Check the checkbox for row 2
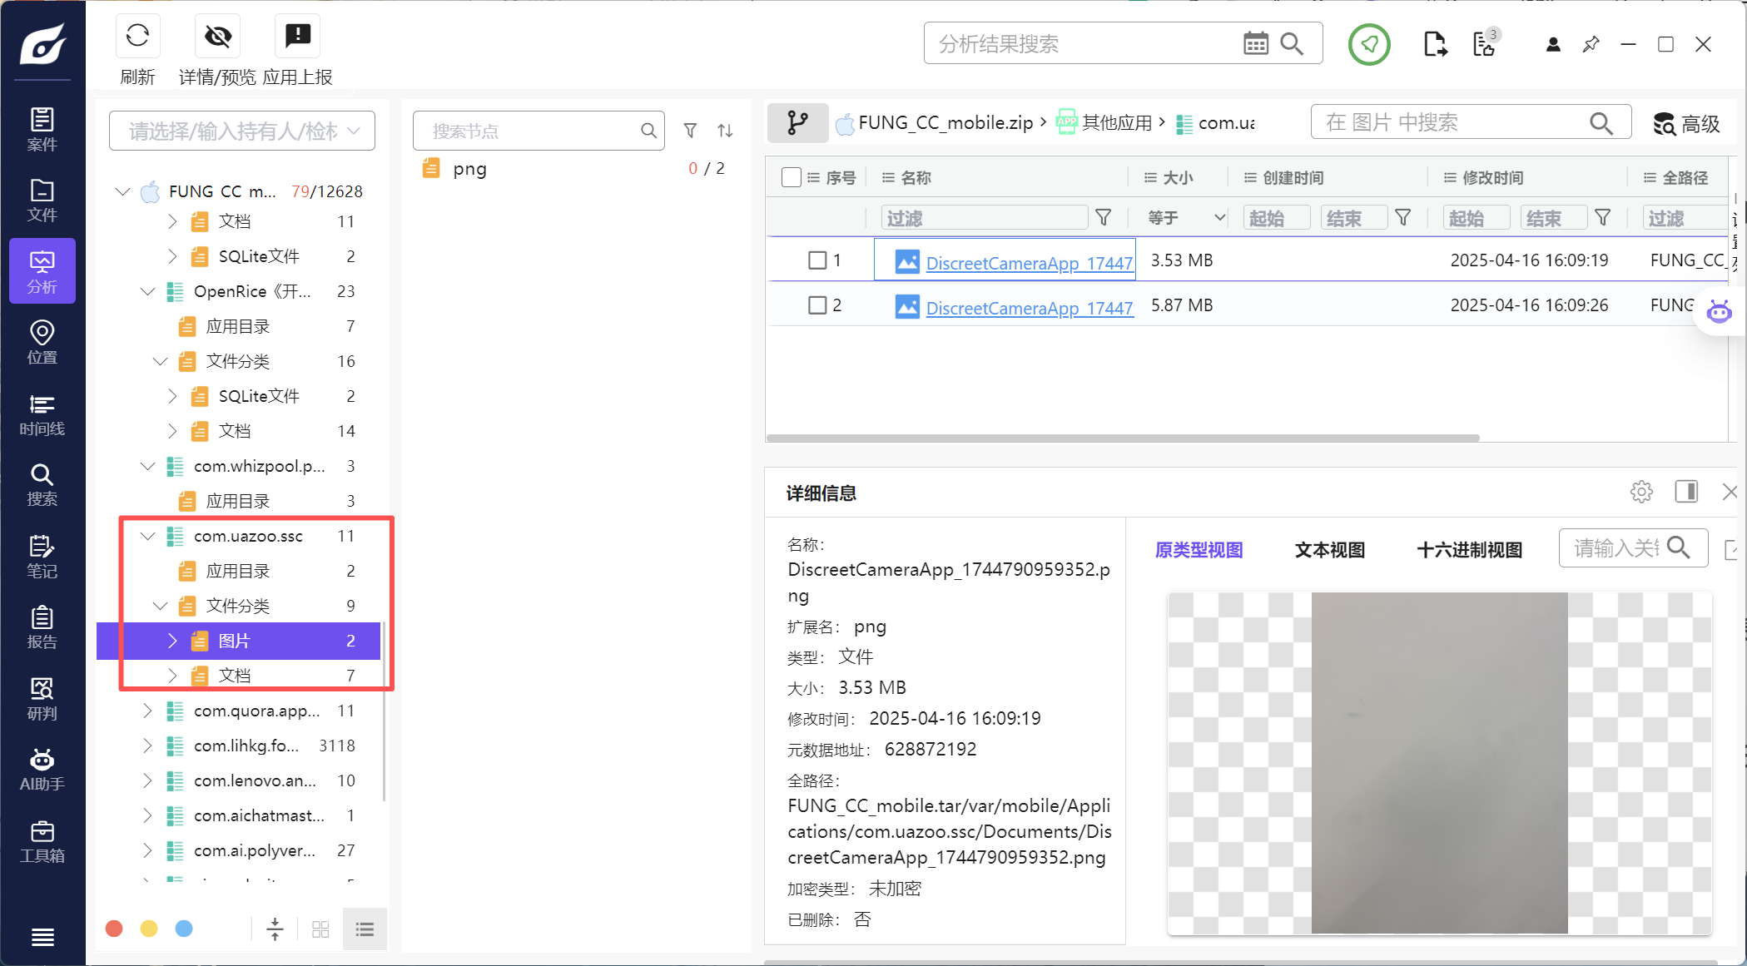Image resolution: width=1747 pixels, height=966 pixels. coord(817,305)
